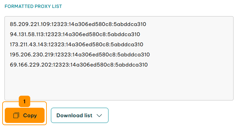Screen dimensions: 238x128
Task: Click username 14a306ed580c8 on the 195.206.230.219 line
Action: coord(94,54)
